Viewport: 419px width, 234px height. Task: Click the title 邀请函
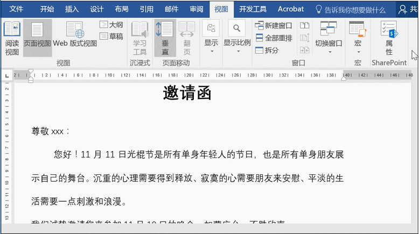coord(187,93)
